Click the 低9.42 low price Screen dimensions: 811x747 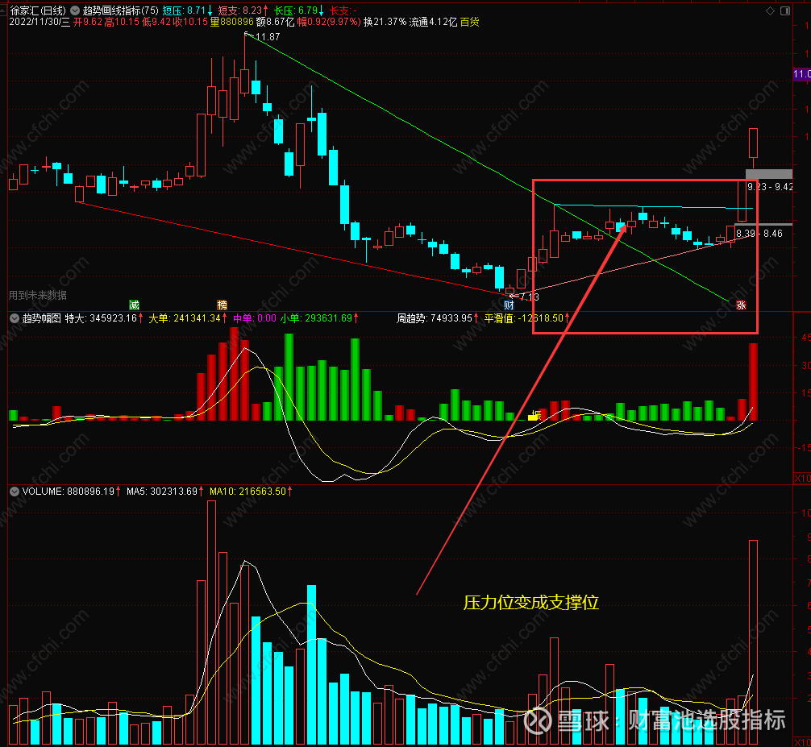(x=156, y=22)
